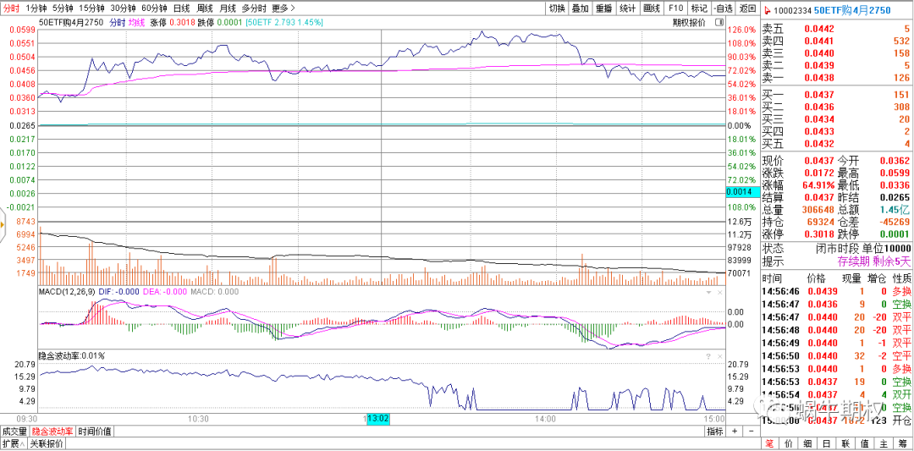
Task: Open the 统计 statistics tool
Action: [x=627, y=8]
